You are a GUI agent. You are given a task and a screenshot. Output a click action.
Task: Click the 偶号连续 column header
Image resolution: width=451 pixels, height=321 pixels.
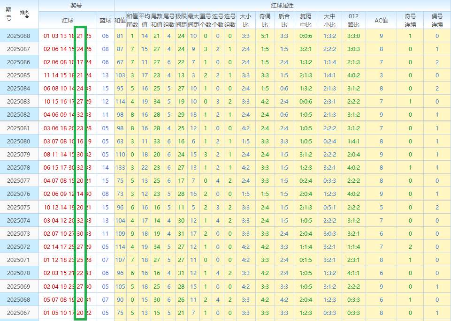click(437, 21)
